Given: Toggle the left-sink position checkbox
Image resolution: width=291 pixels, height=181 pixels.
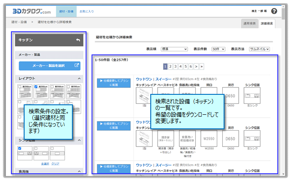Looking at the screenshot, I should pyautogui.click(x=20, y=148).
